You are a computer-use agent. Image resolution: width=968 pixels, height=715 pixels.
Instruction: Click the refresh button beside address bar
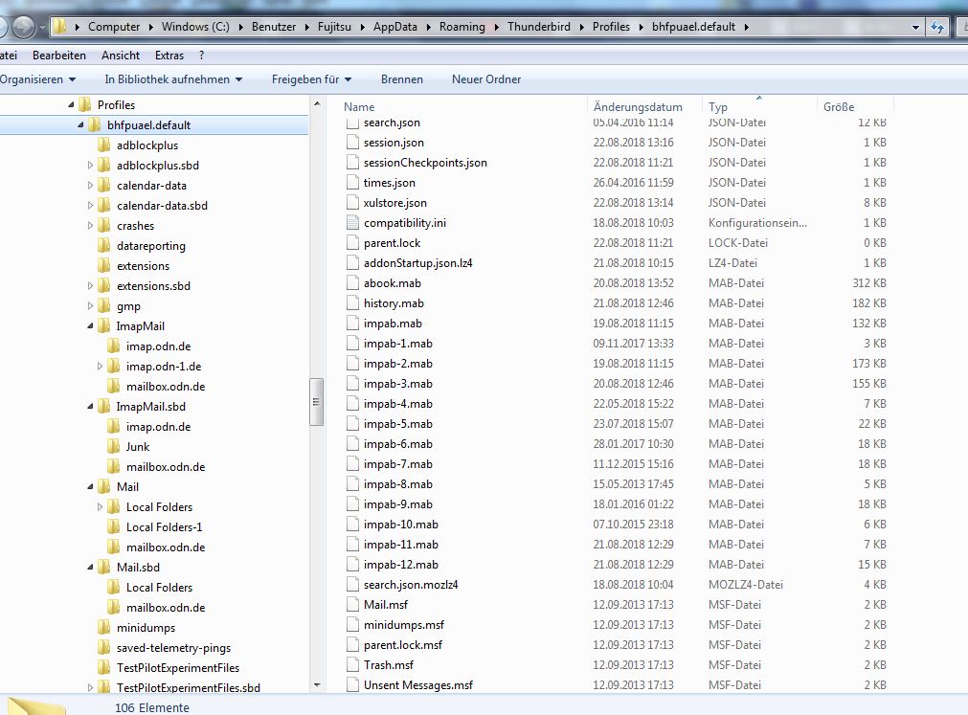[x=936, y=27]
